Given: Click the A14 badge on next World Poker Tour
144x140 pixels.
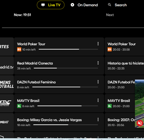Looking at the screenshot, I should [109, 49].
